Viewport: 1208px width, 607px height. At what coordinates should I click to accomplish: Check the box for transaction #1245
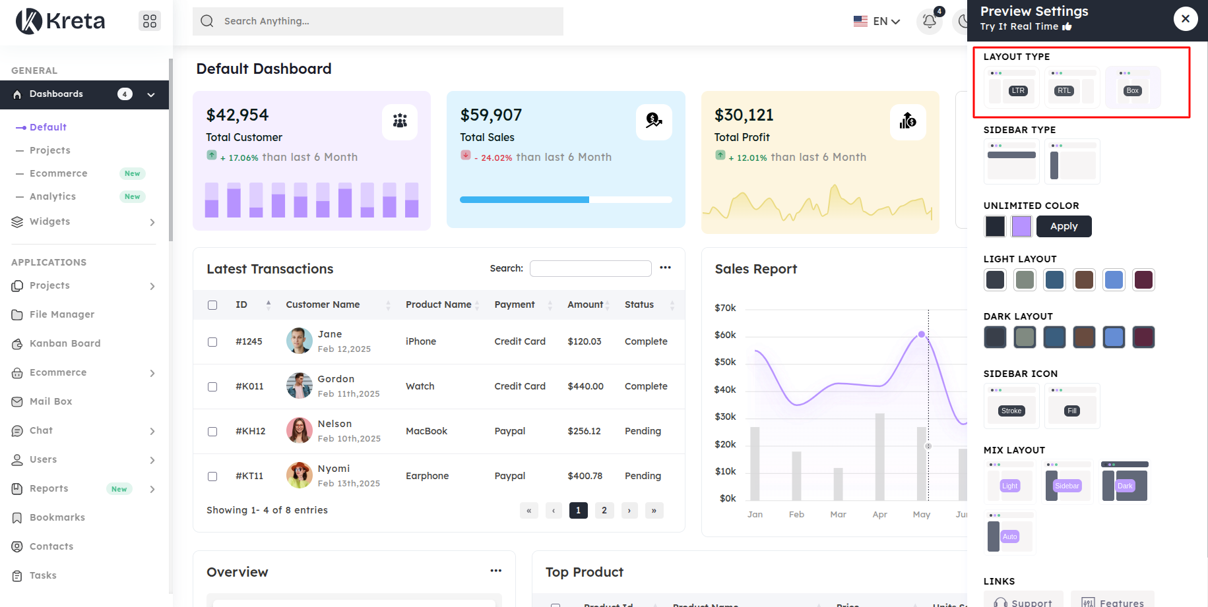(x=212, y=342)
